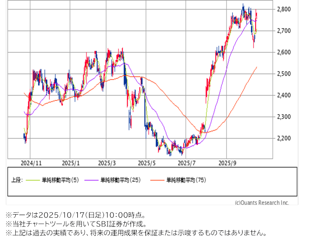Click the 2,800 price label on y-axis
Screen dimensions: 315x243
[284, 9]
